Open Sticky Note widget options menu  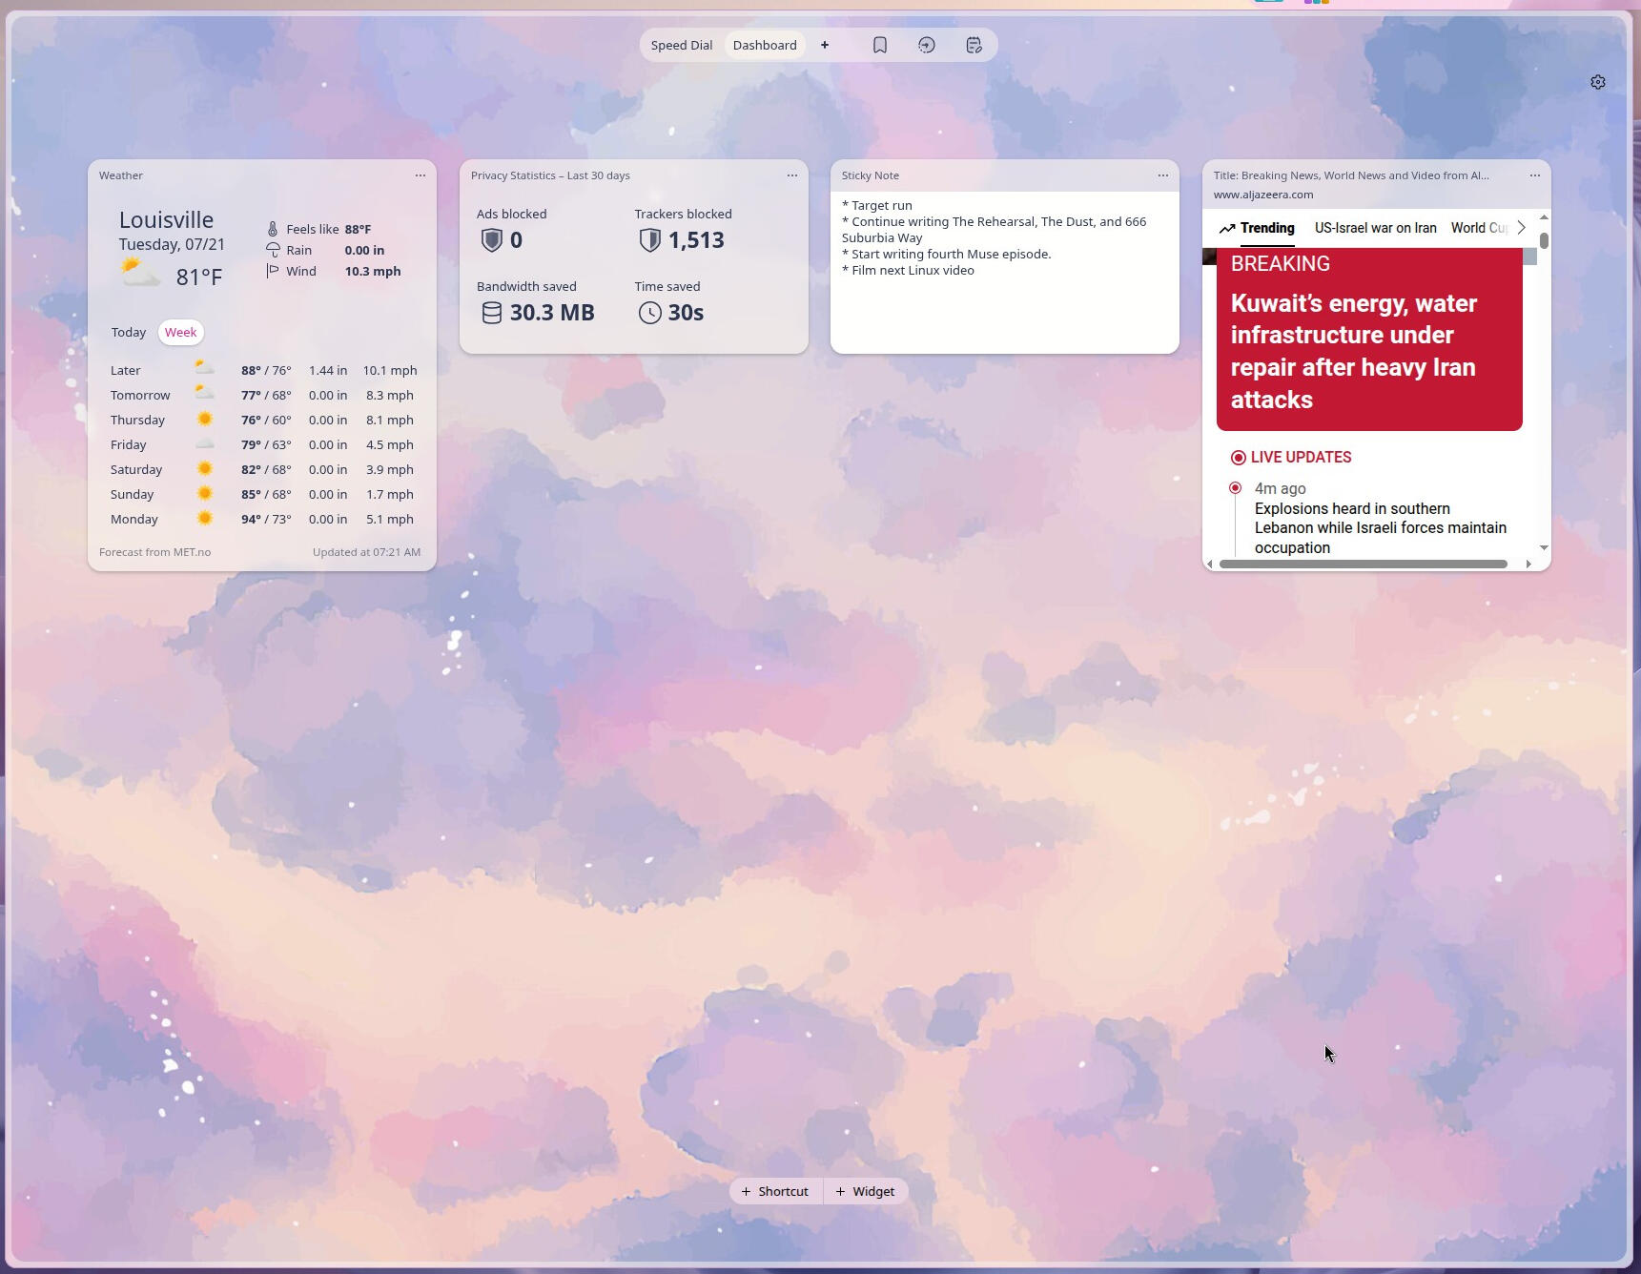coord(1163,175)
